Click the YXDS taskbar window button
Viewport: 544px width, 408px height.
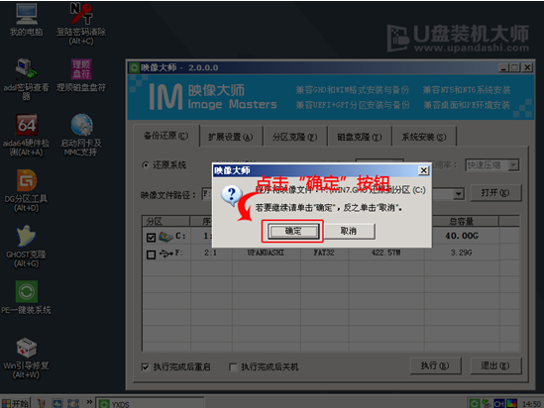click(150, 403)
